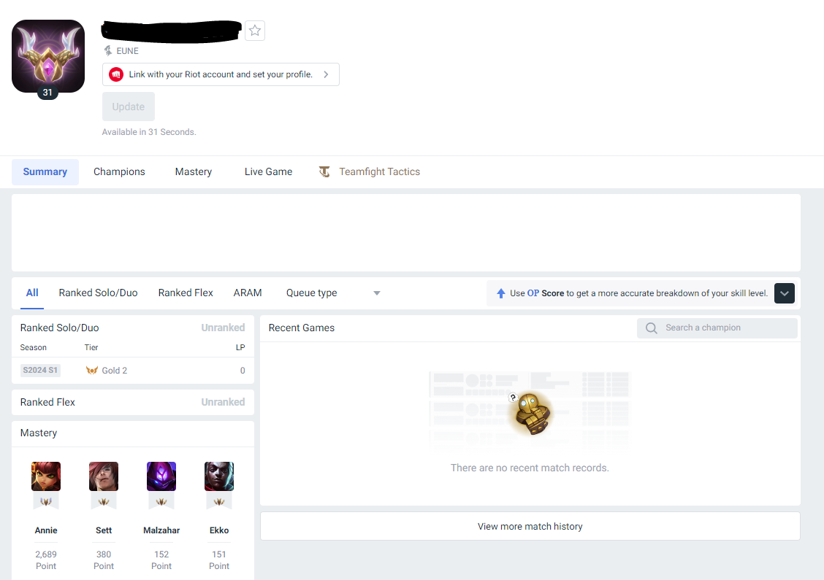Click View more match history
The height and width of the screenshot is (580, 824).
pyautogui.click(x=530, y=526)
